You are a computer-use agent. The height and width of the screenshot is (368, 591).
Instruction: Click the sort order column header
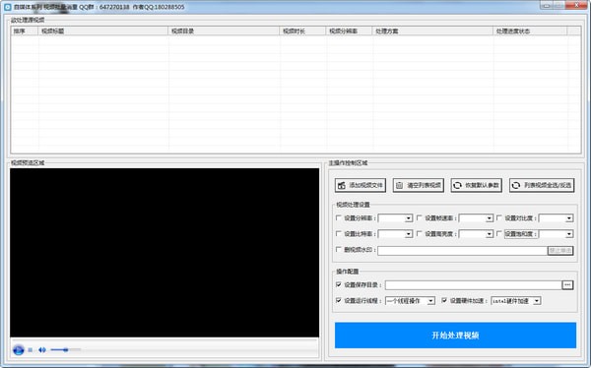25,31
